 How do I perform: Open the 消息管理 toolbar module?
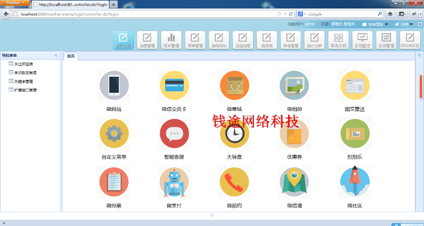(147, 40)
